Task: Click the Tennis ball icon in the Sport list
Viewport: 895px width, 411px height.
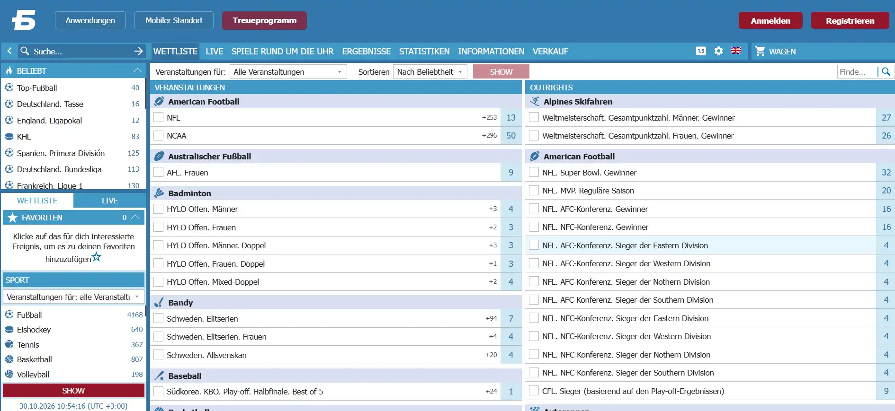Action: (x=9, y=345)
